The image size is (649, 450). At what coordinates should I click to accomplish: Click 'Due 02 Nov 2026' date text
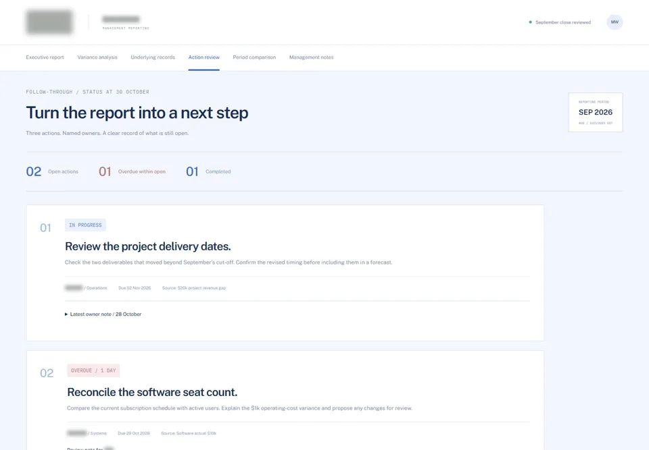click(x=135, y=288)
